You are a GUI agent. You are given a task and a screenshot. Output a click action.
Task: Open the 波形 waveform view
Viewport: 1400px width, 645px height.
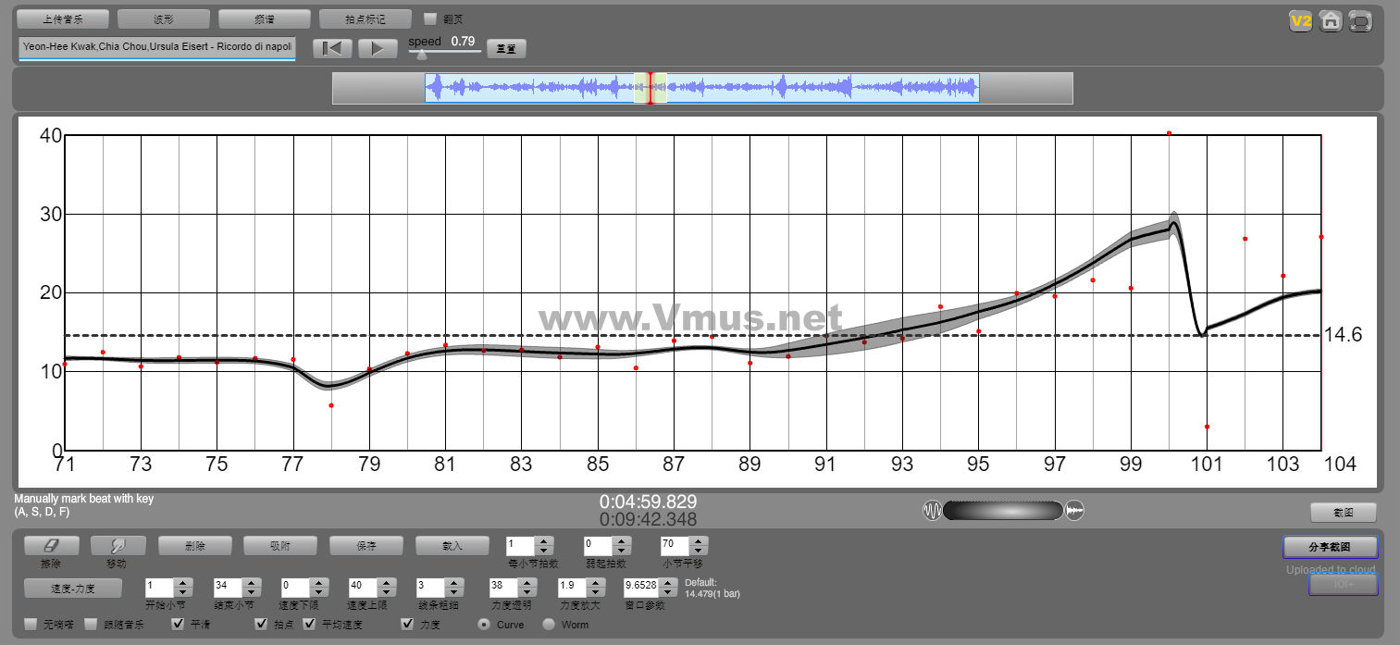coord(164,19)
